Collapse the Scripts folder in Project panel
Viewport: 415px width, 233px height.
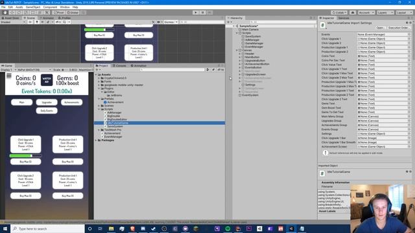click(x=99, y=109)
